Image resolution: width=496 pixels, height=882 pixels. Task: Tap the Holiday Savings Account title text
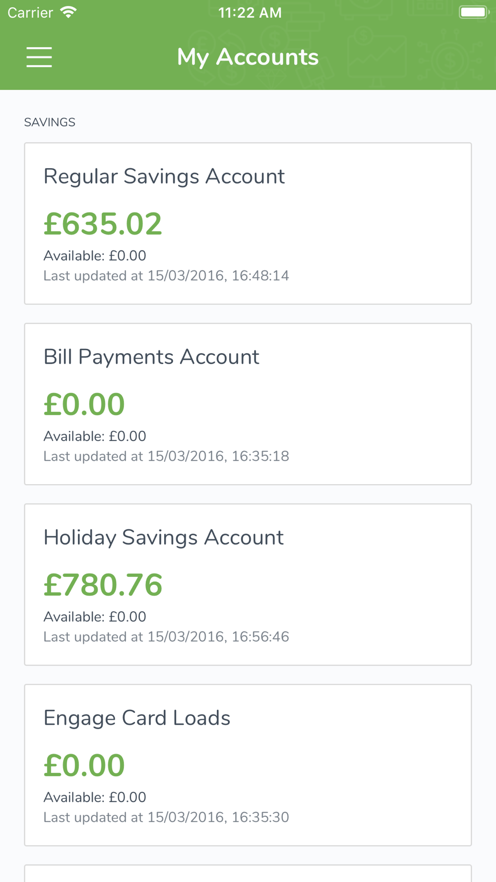click(164, 538)
